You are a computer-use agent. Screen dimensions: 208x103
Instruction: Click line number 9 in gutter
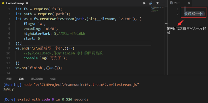(9, 48)
